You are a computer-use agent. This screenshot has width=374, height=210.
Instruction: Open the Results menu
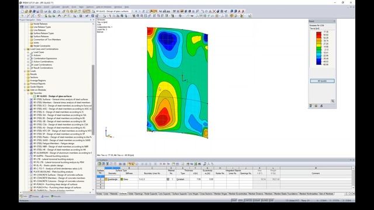(65, 7)
